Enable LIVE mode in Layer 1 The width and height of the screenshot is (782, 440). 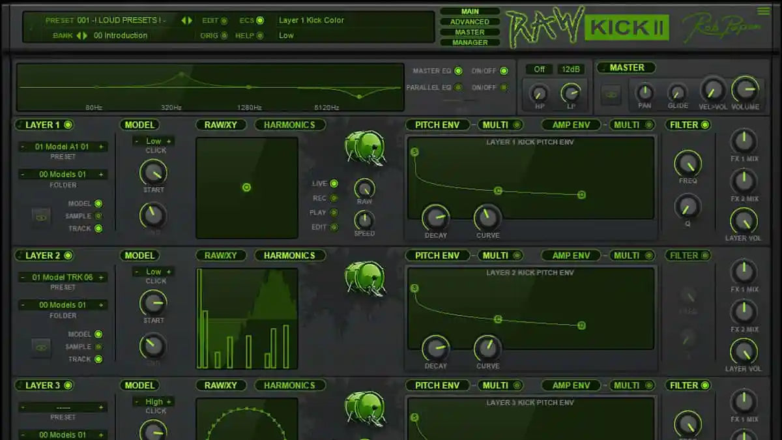click(334, 184)
